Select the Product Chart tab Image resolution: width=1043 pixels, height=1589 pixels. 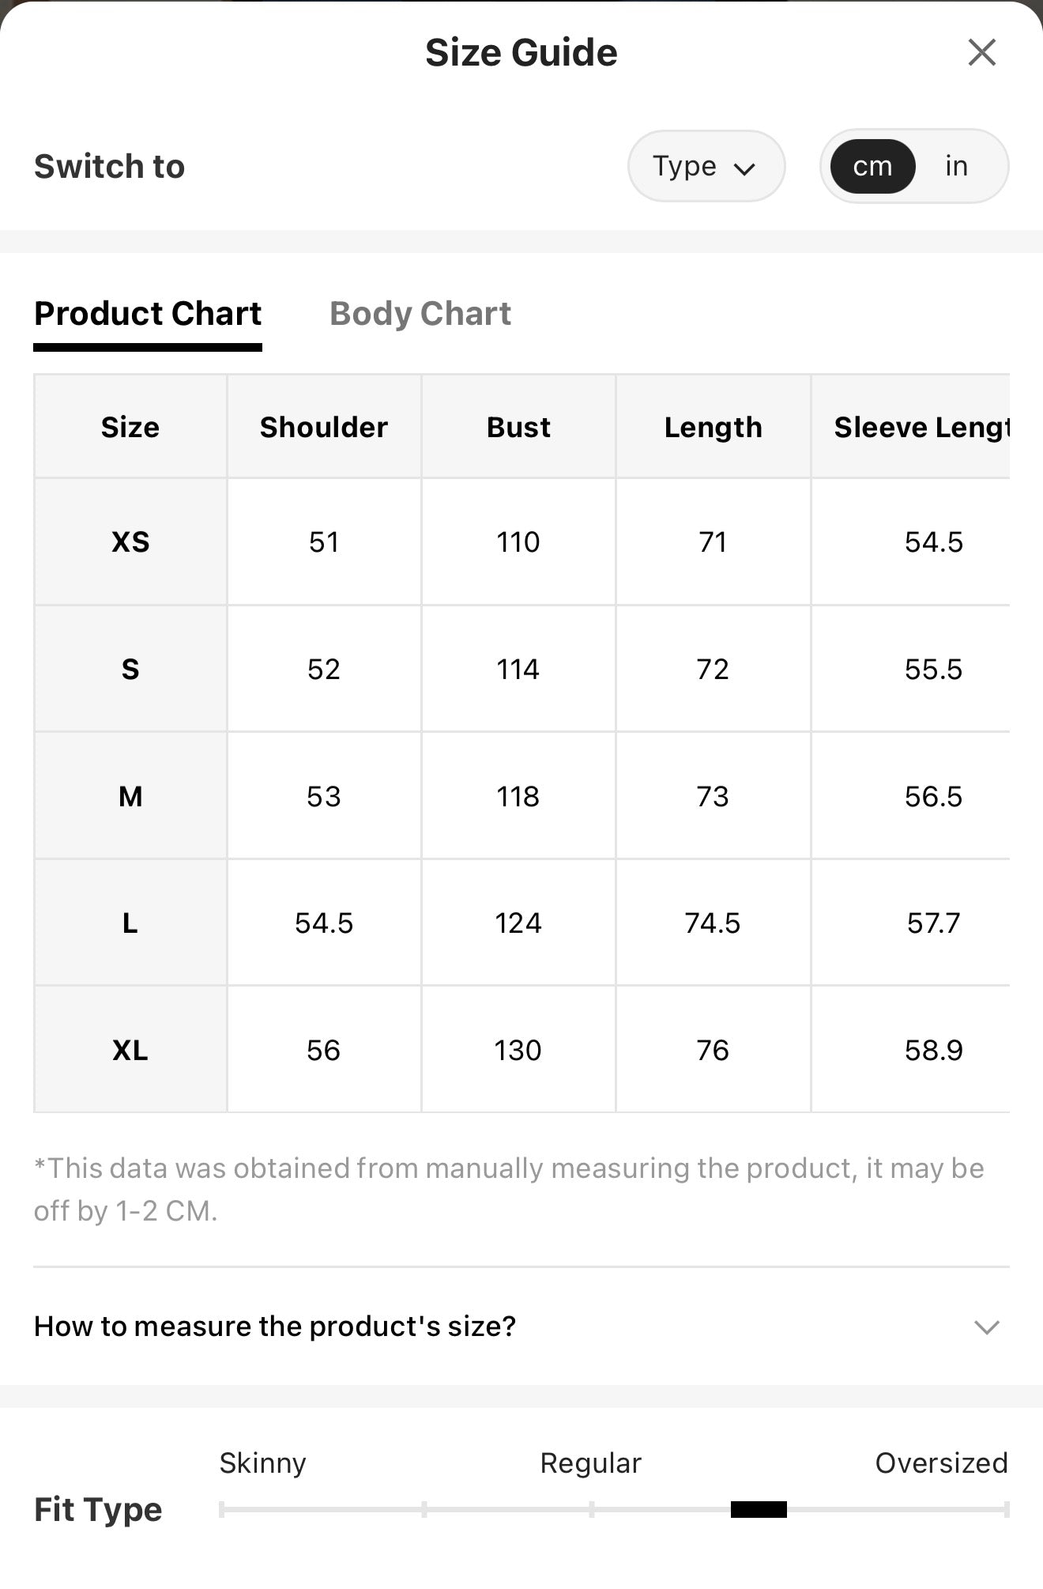[148, 314]
